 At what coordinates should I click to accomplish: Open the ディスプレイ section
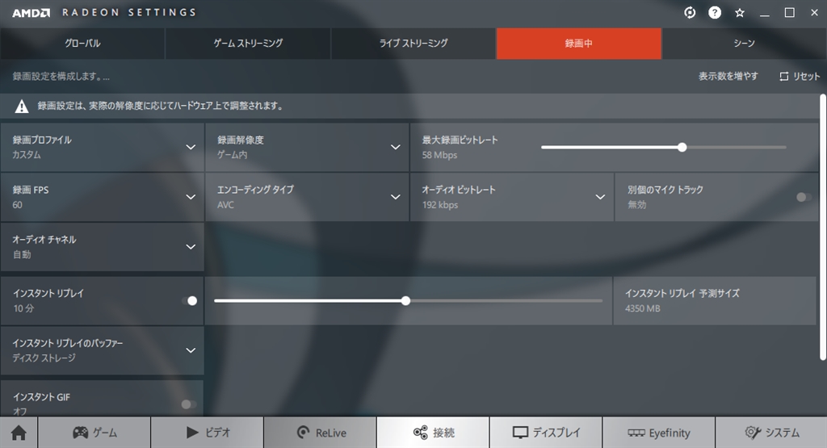546,433
